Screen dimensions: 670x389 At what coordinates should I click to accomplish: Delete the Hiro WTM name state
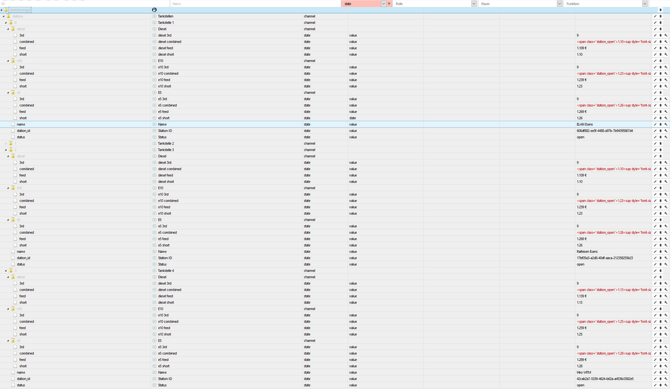tap(661, 372)
